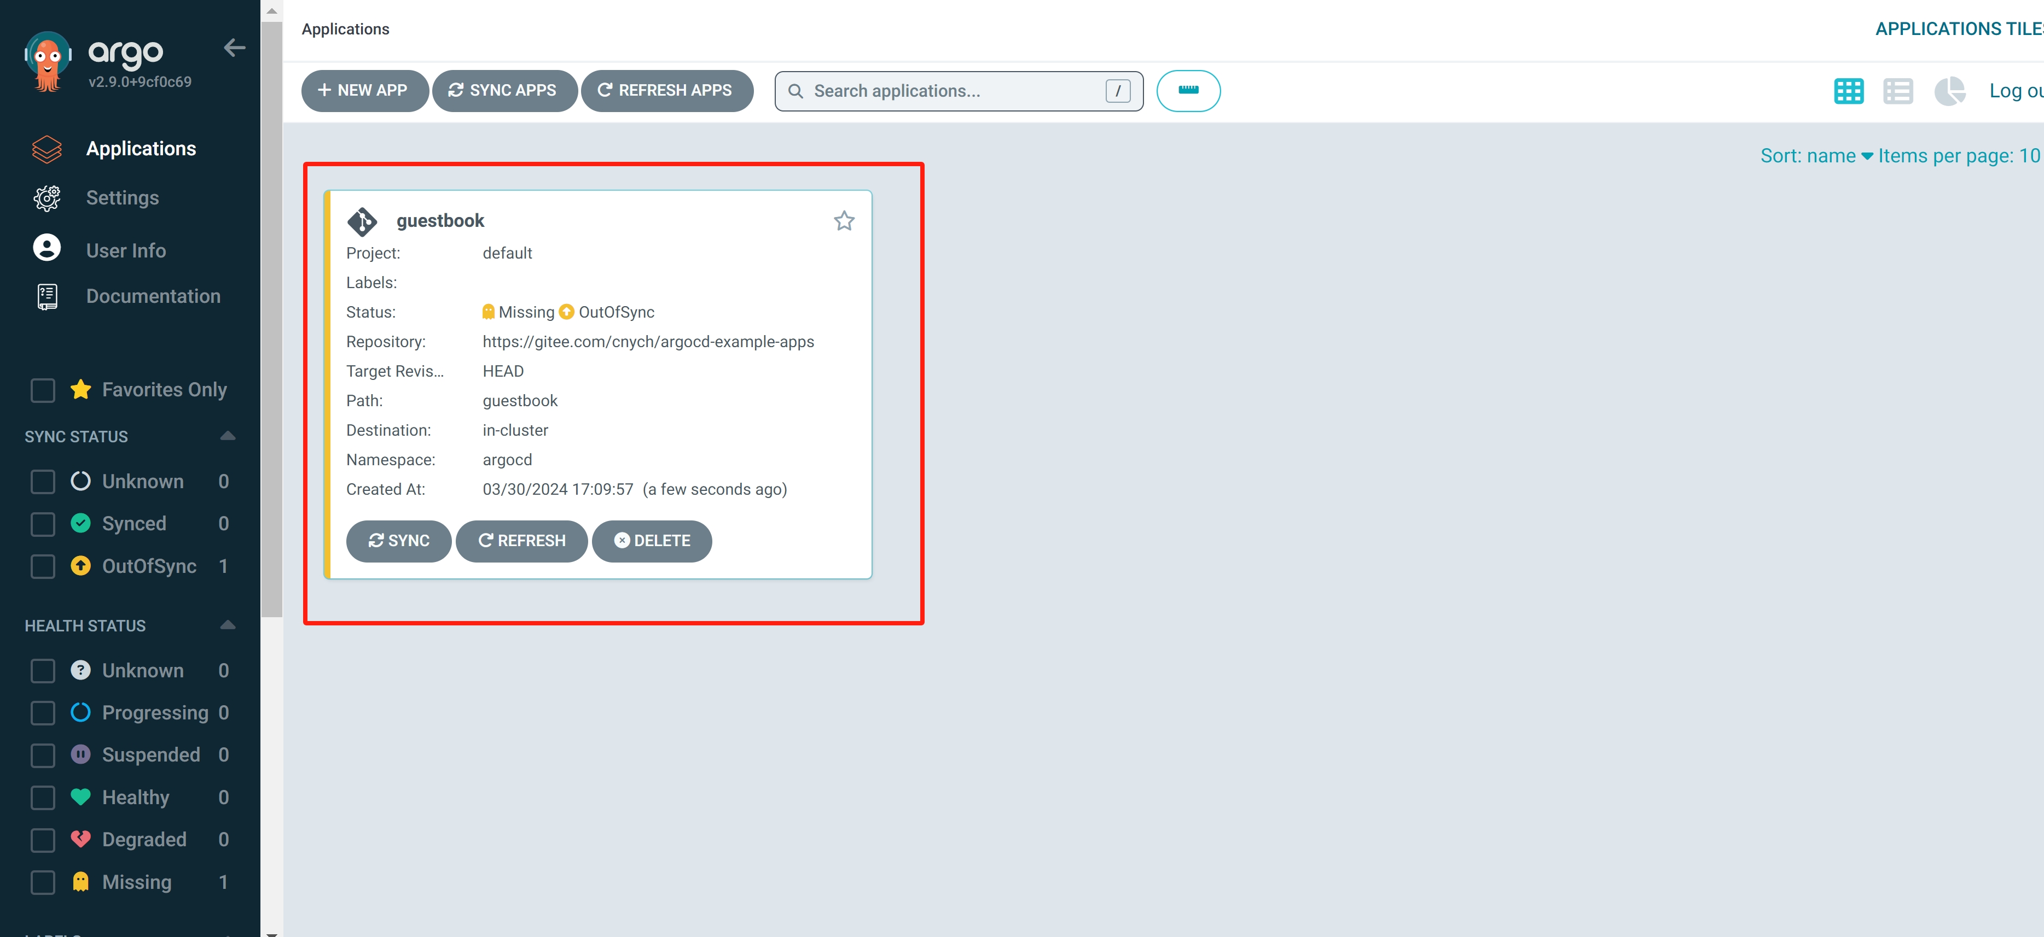Click the Created At timestamp value
The image size is (2044, 937).
[635, 489]
